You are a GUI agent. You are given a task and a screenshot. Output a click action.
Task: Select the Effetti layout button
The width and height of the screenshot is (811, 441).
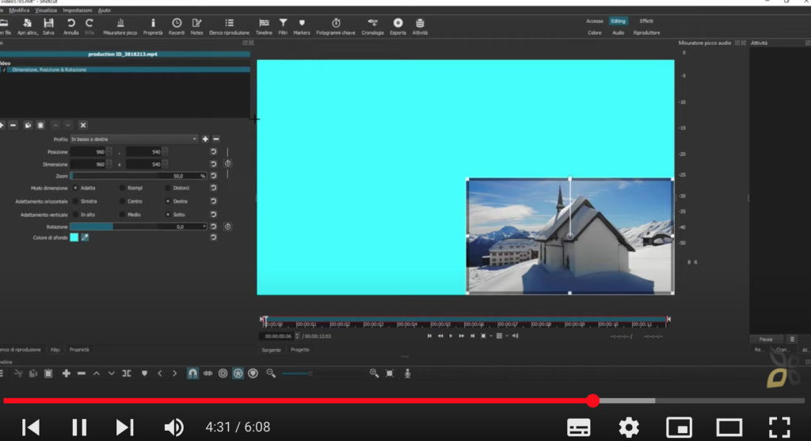(x=646, y=21)
